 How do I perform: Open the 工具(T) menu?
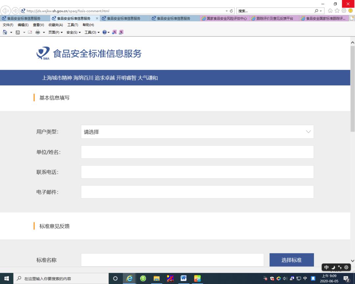[73, 25]
